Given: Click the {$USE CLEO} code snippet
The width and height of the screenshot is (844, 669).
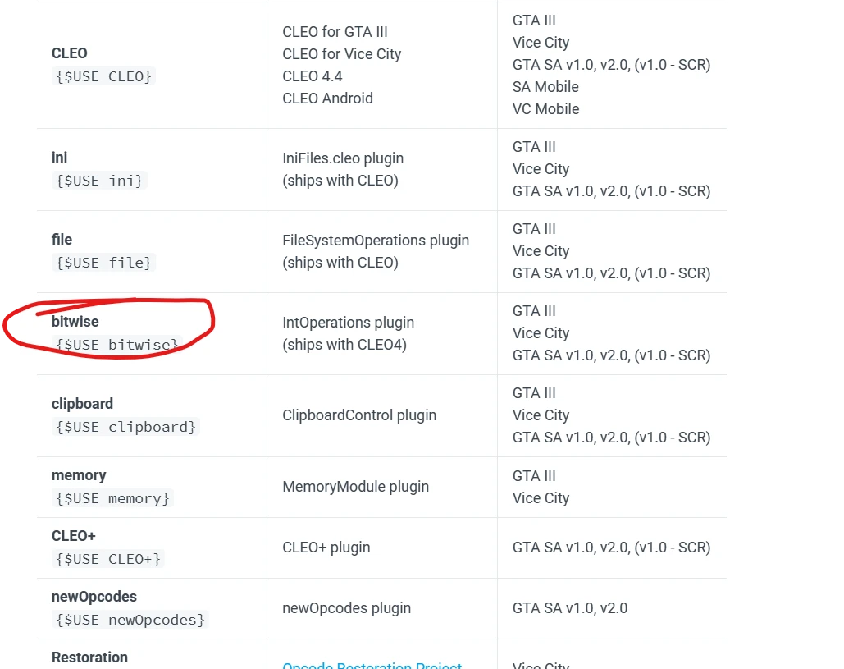Looking at the screenshot, I should tap(103, 76).
